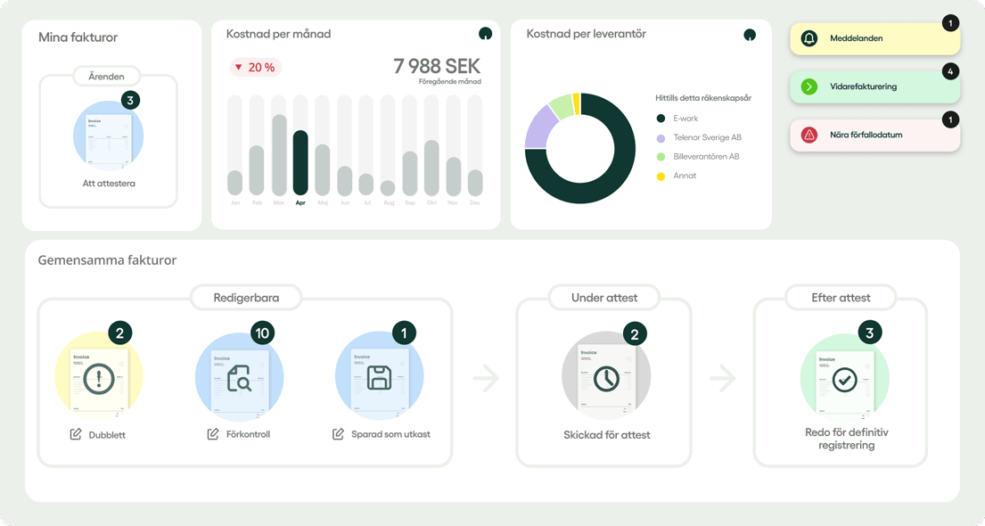The image size is (985, 526).
Task: Open the Dubblett invoice warning icon
Action: click(x=99, y=379)
